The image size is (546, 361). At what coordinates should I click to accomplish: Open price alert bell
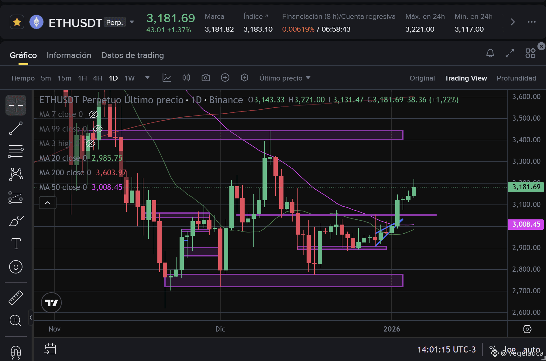490,53
